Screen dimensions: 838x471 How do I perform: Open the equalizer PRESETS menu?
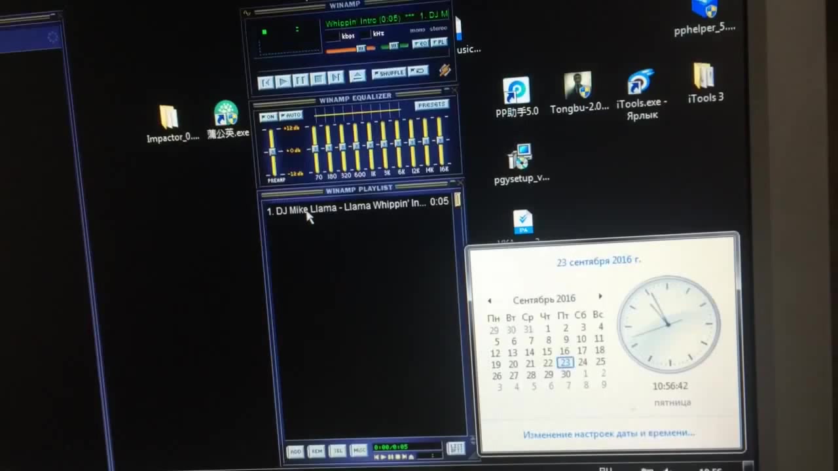pos(431,105)
